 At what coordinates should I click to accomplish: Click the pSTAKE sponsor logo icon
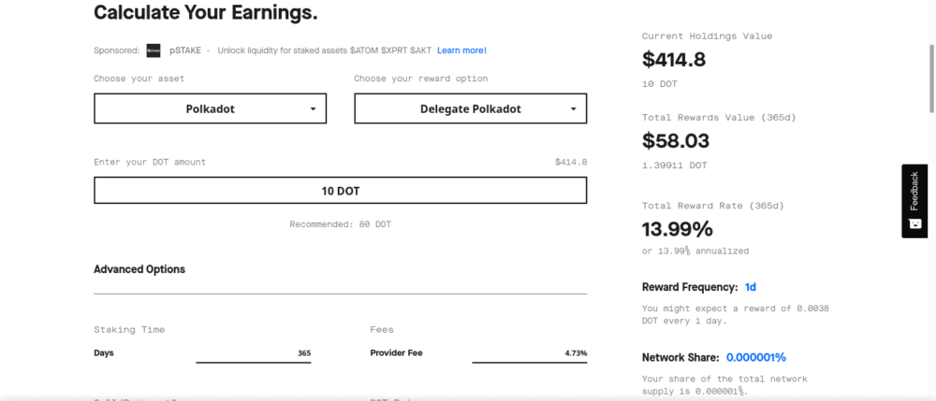[154, 50]
